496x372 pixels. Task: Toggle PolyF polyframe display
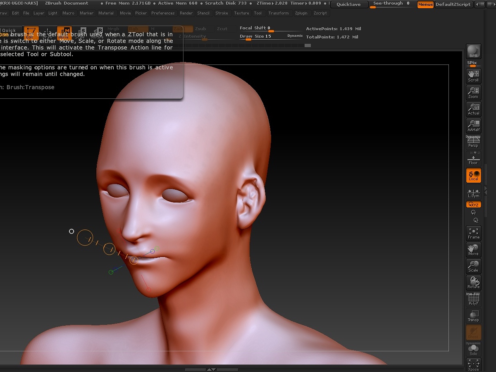(473, 299)
